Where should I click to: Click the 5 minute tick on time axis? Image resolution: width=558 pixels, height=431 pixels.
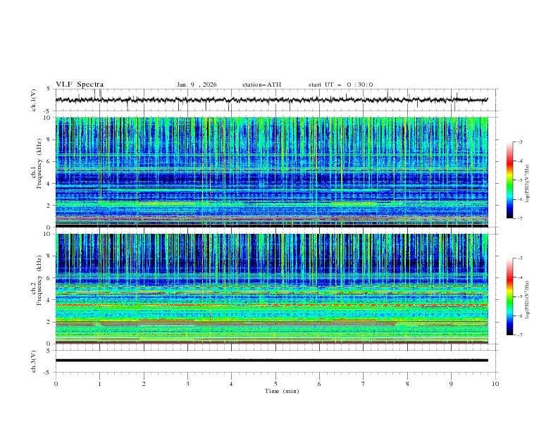[x=275, y=384]
